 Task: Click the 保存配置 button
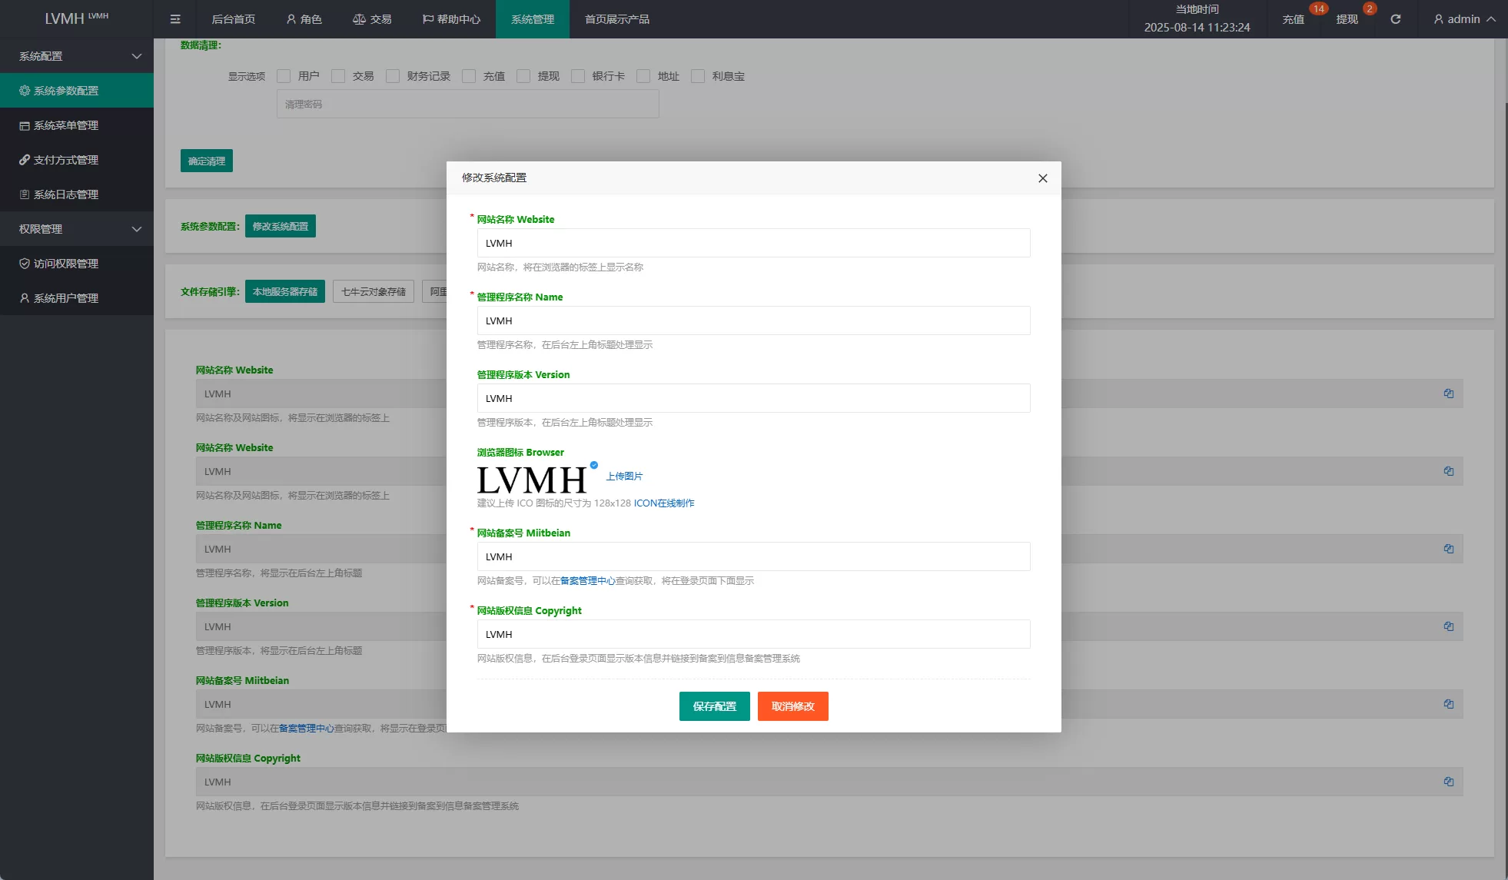[714, 706]
